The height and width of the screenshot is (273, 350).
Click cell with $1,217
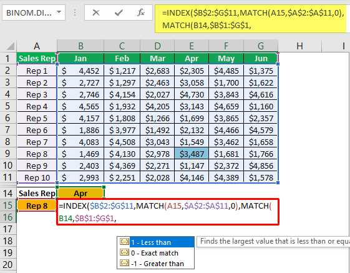point(122,71)
